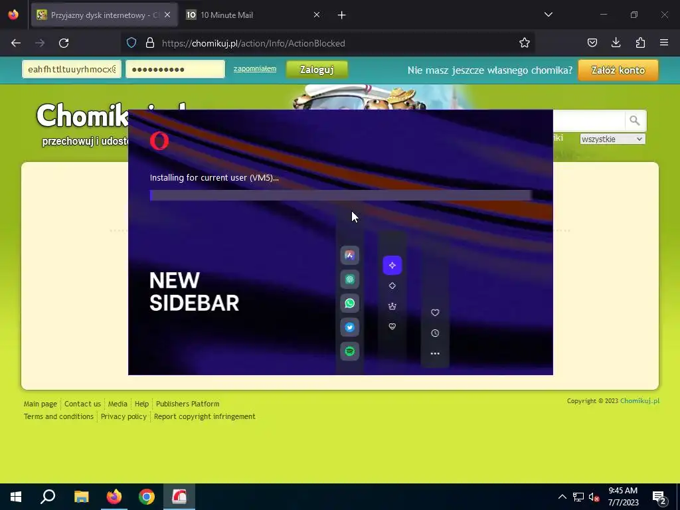Reload the page with the refresh icon
The width and height of the screenshot is (680, 510).
pyautogui.click(x=64, y=43)
